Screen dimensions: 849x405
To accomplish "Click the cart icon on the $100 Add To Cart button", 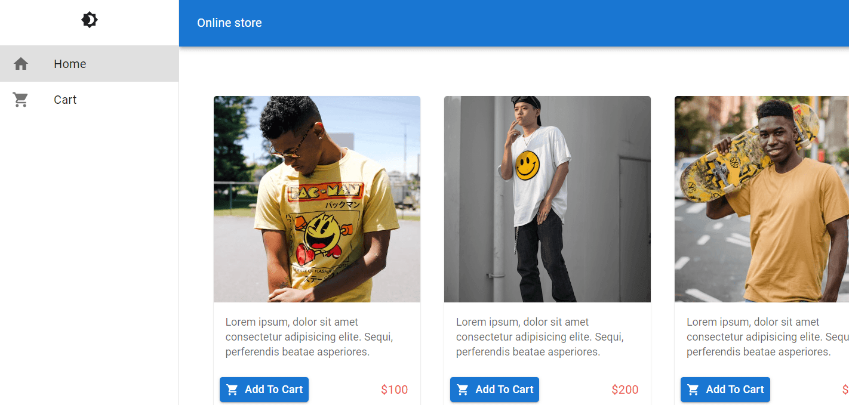I will (x=232, y=389).
